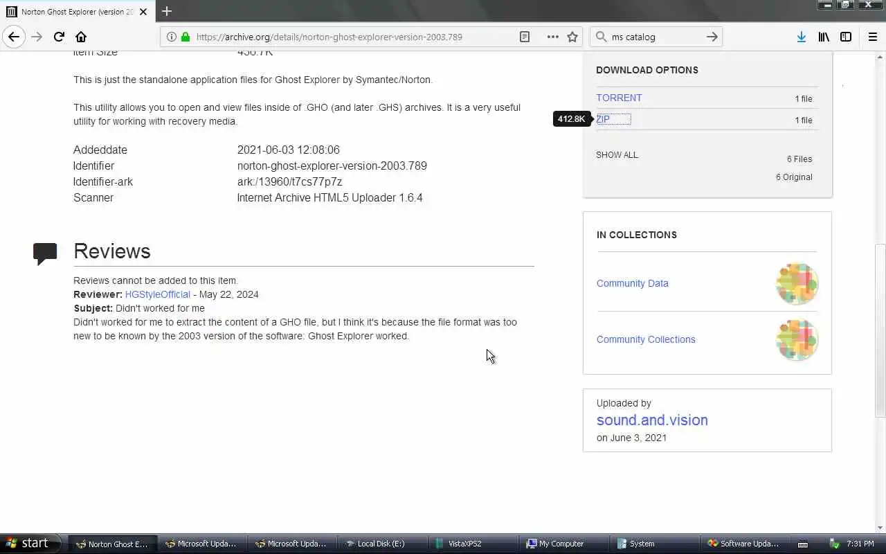Submit search with arrow button

point(712,37)
